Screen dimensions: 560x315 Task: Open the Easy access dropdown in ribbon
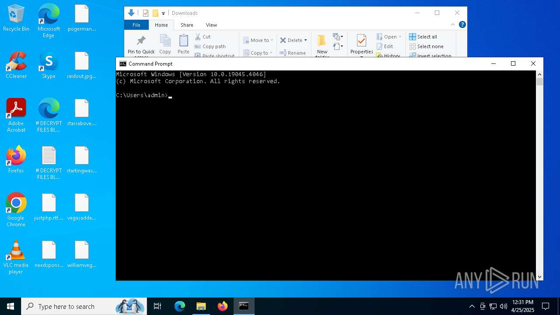[x=338, y=46]
